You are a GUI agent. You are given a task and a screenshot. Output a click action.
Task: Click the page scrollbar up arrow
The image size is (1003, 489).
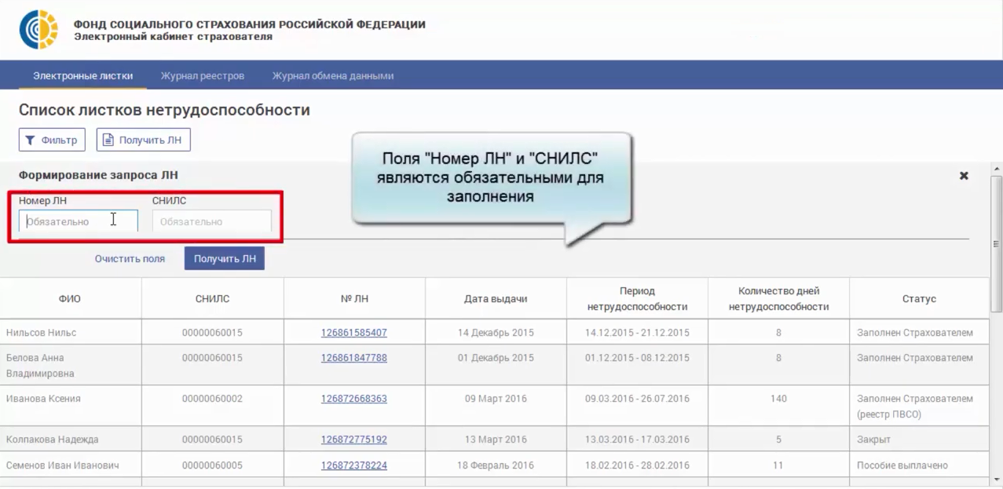(998, 169)
